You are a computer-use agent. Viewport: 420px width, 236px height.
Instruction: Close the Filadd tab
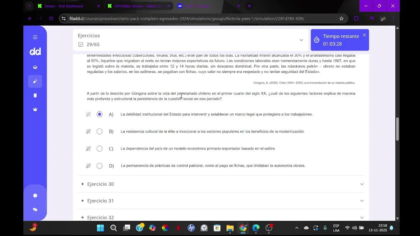click(239, 6)
